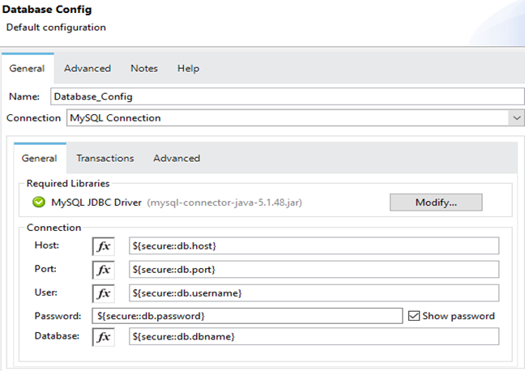Image resolution: width=525 pixels, height=371 pixels.
Task: Click the Port input field
Action: pyautogui.click(x=314, y=270)
